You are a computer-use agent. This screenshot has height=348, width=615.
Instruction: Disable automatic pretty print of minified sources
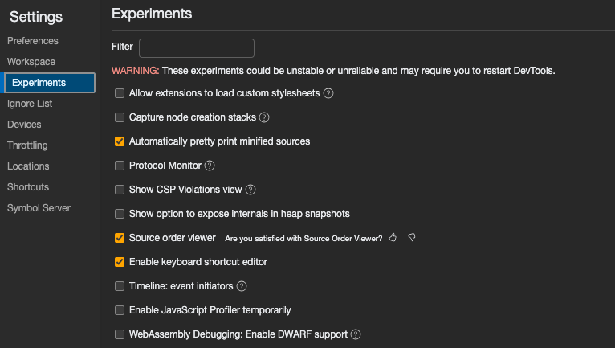120,141
